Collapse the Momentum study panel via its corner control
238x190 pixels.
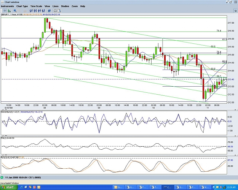235,109
